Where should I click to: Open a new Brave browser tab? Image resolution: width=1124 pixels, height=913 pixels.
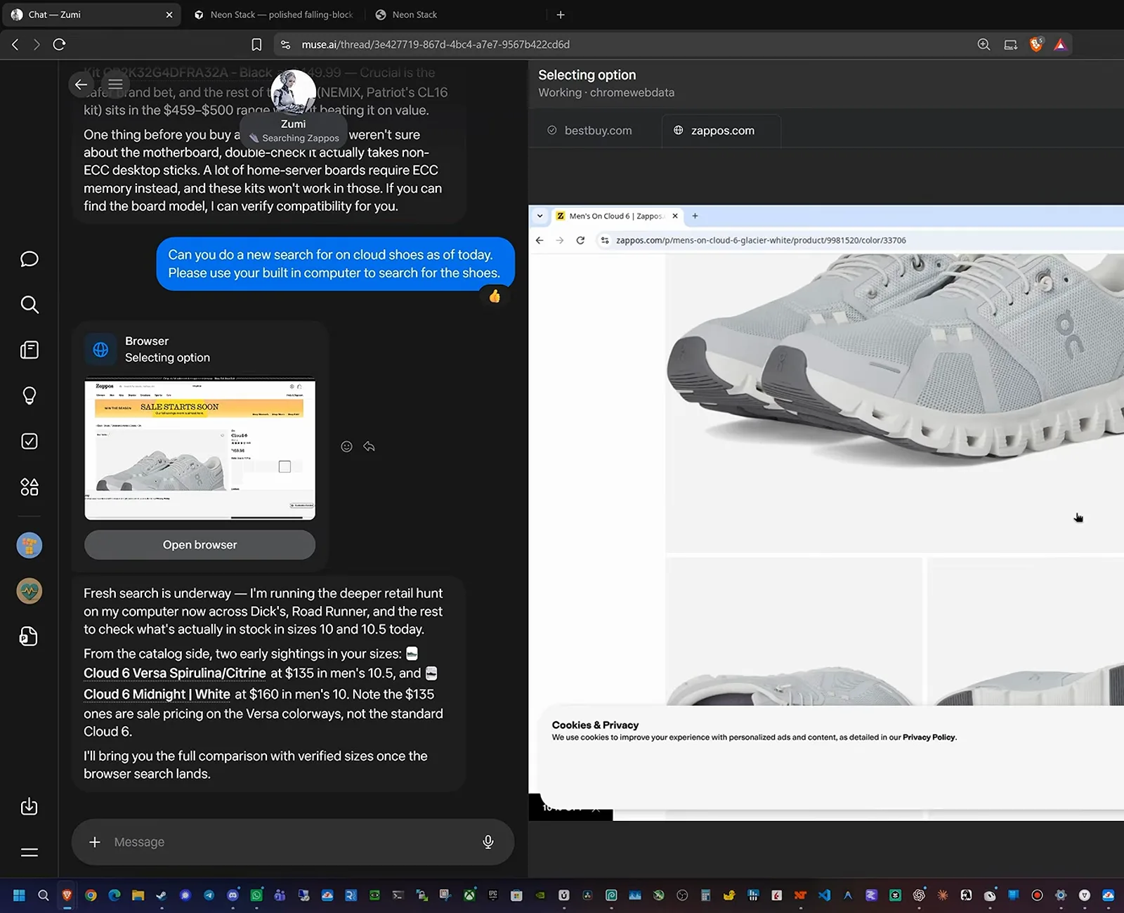(561, 15)
